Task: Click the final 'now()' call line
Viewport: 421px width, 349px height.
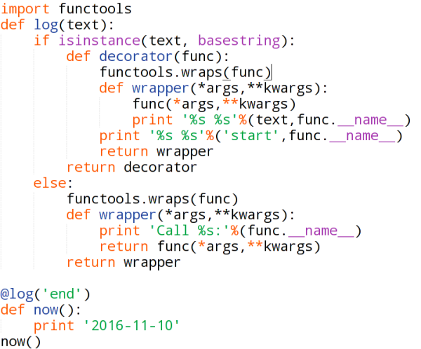Action: coord(20,342)
